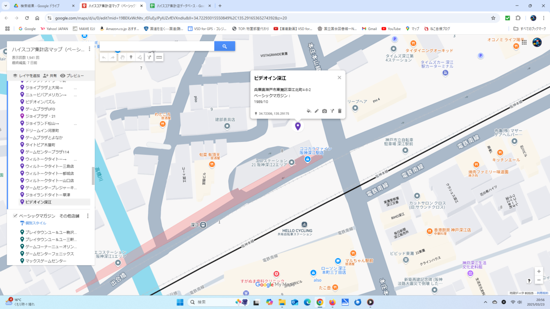The height and width of the screenshot is (309, 550).
Task: Click the blue map search button
Action: [x=225, y=46]
